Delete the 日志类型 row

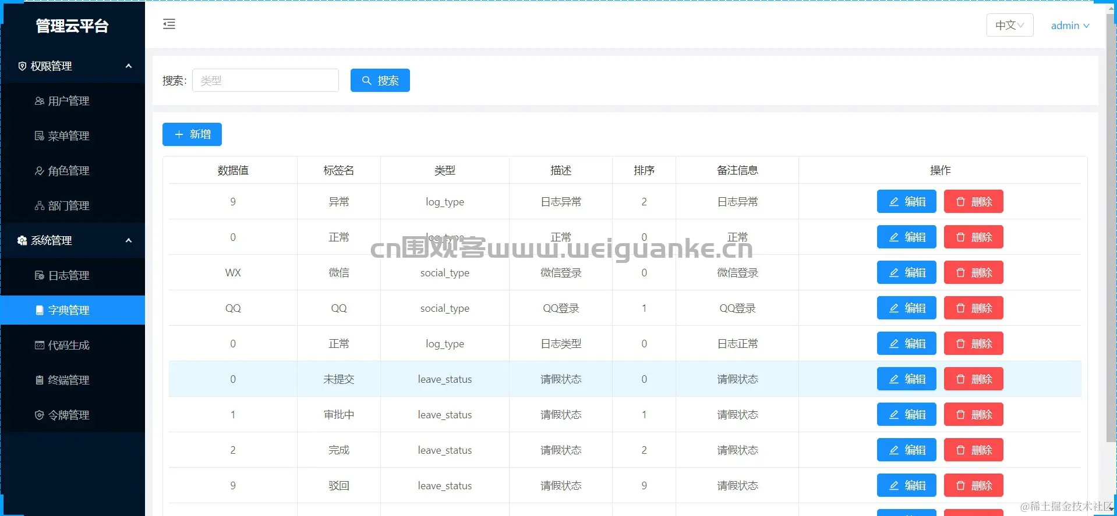coord(973,344)
